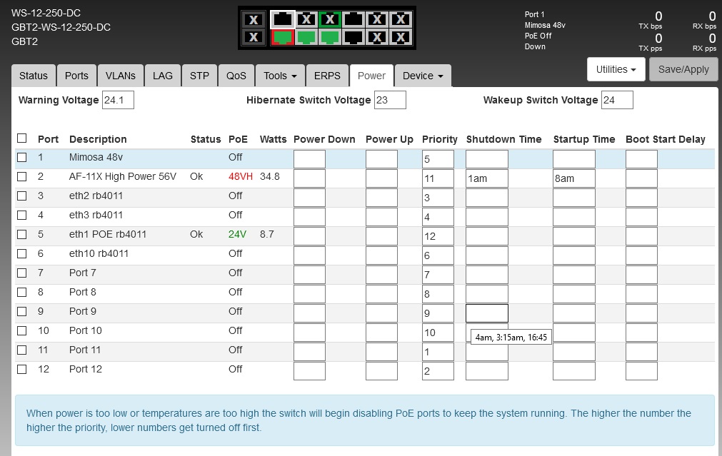This screenshot has height=456, width=722.
Task: Switch to the VLANs tab
Action: (120, 76)
